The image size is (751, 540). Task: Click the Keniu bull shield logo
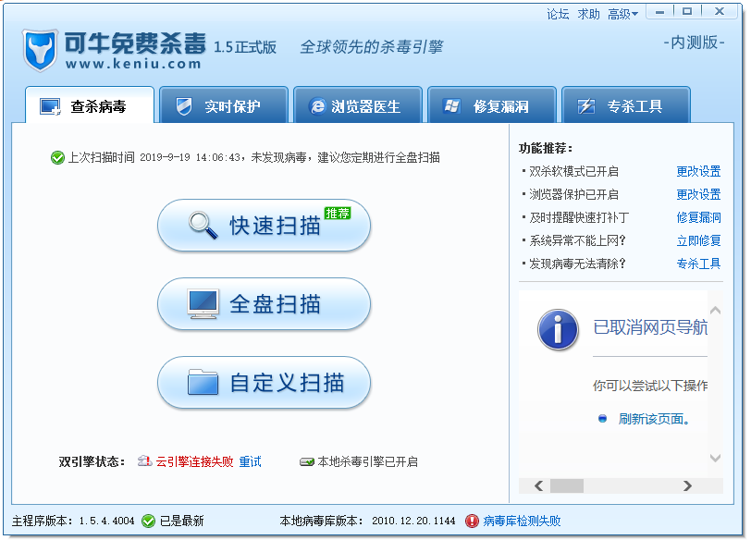coord(40,50)
